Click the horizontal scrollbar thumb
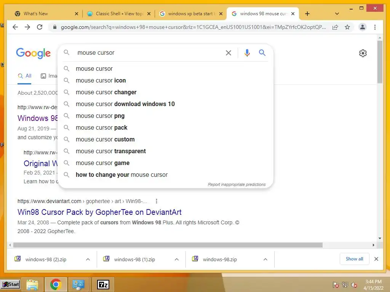Viewport: 390px width, 292px height. click(168, 245)
